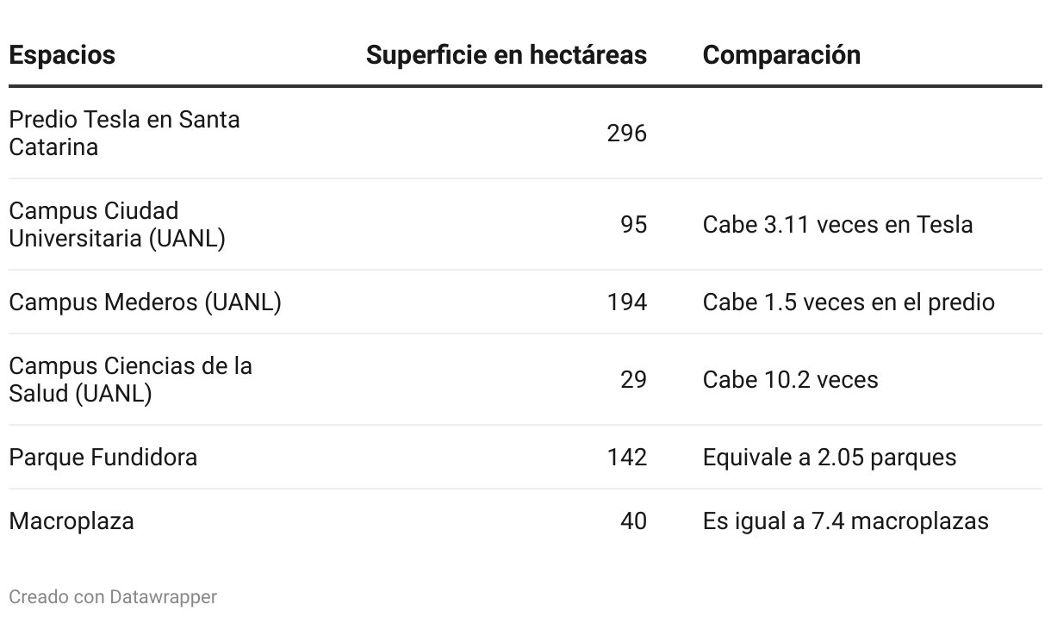1051x617 pixels.
Task: Click the Comparación column header
Action: pos(781,54)
